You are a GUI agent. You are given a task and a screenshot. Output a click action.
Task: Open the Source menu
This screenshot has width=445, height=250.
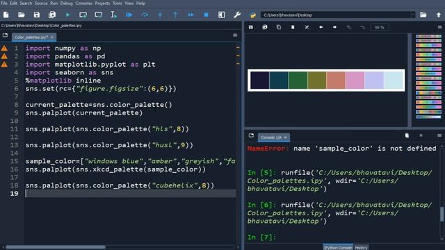[x=41, y=3]
